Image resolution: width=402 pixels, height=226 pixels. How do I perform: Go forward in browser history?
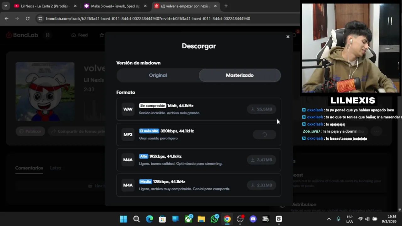pos(17,19)
